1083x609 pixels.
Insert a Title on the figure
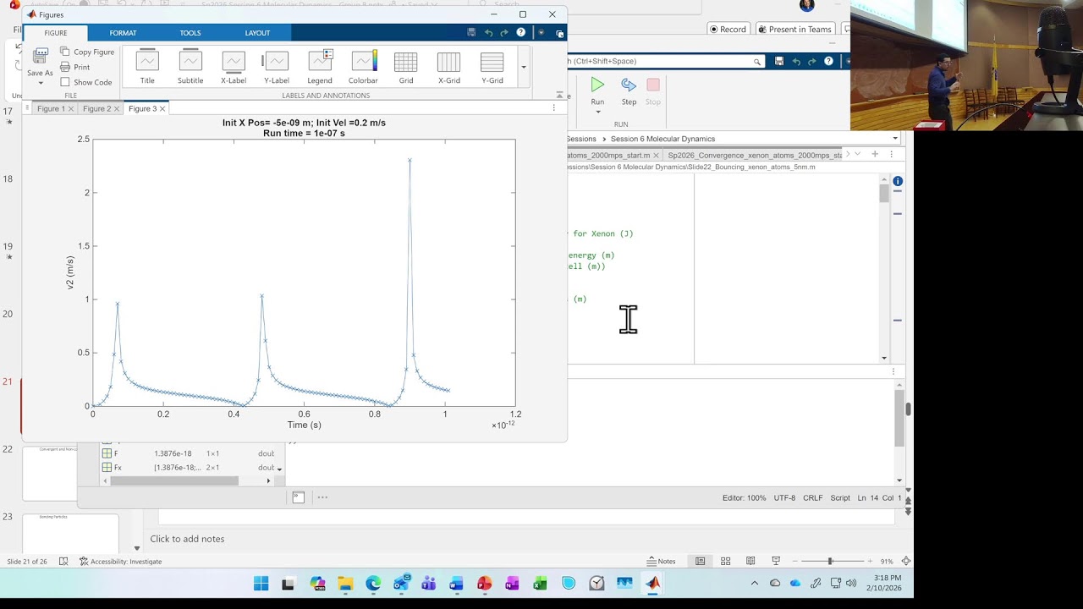147,67
